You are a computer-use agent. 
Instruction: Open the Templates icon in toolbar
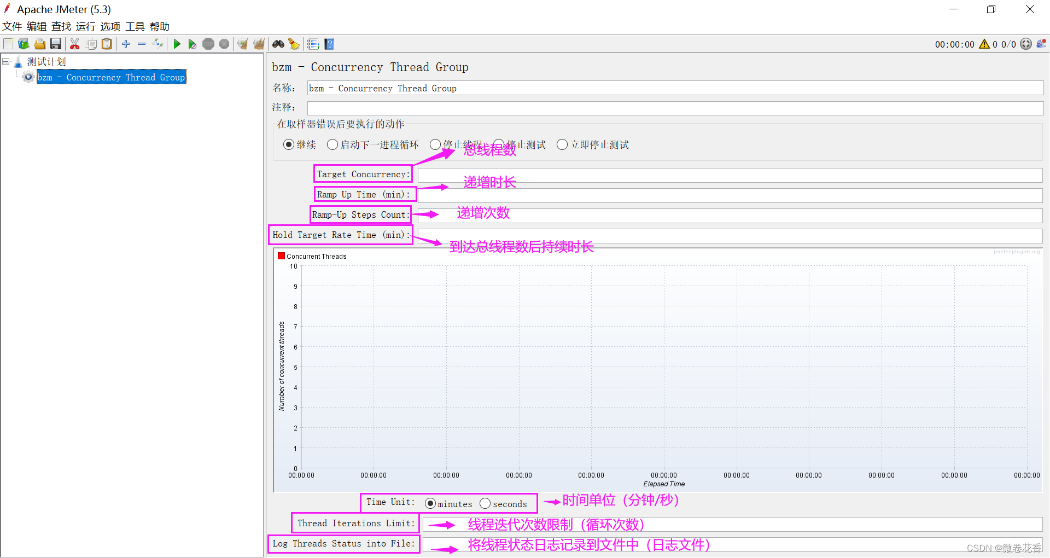(x=24, y=44)
